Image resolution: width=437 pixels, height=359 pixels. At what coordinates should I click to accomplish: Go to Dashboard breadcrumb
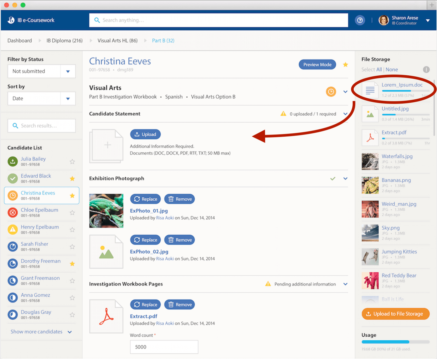20,40
